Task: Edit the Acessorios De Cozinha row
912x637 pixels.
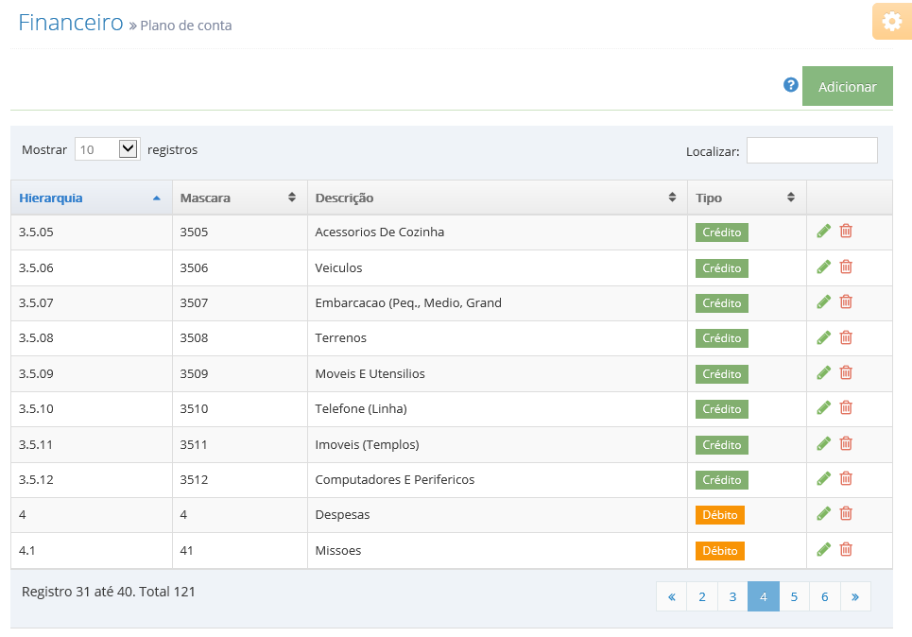Action: (x=823, y=232)
